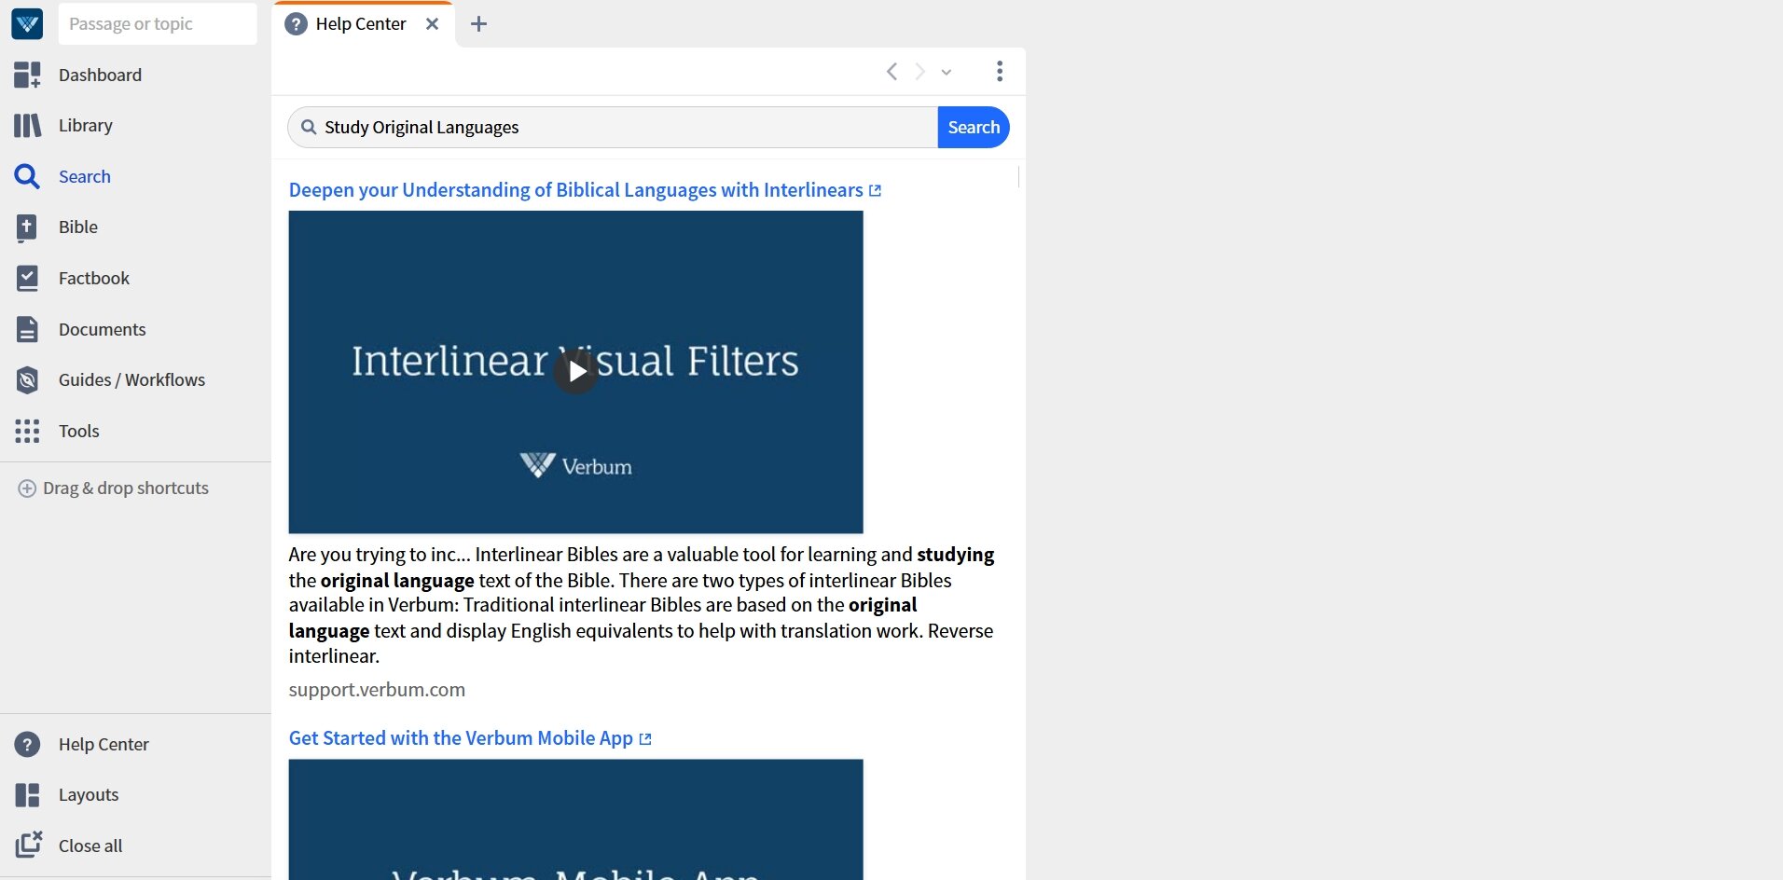The height and width of the screenshot is (880, 1783).
Task: Open the Layouts icon
Action: click(27, 795)
